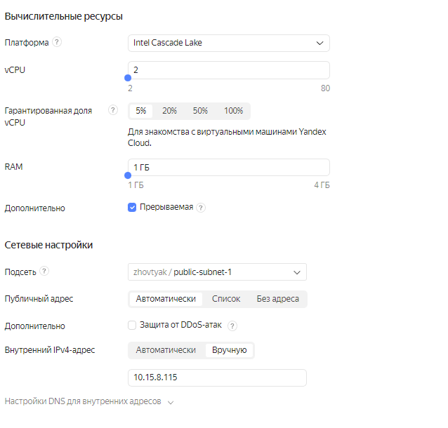Set internal IPv4 address to Автоматически
The image size is (448, 428).
pos(166,350)
